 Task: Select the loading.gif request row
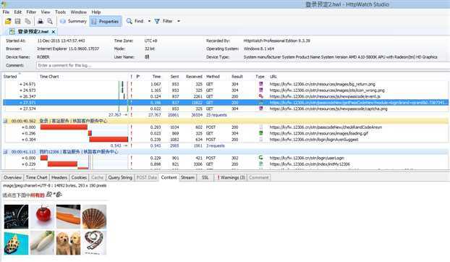point(226,133)
